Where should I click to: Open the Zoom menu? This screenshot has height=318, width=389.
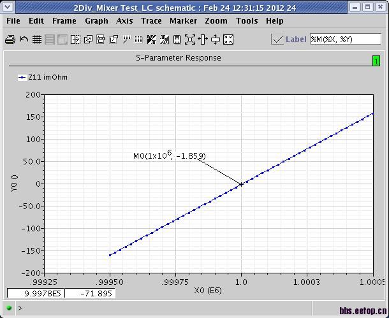point(216,21)
